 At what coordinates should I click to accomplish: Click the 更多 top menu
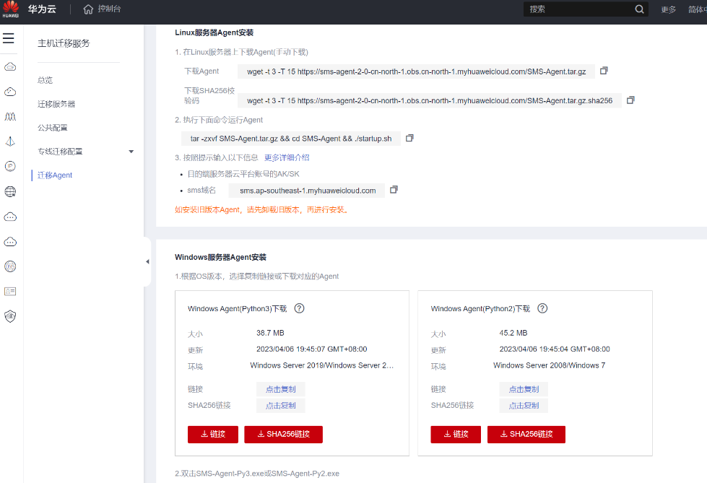[x=668, y=9]
